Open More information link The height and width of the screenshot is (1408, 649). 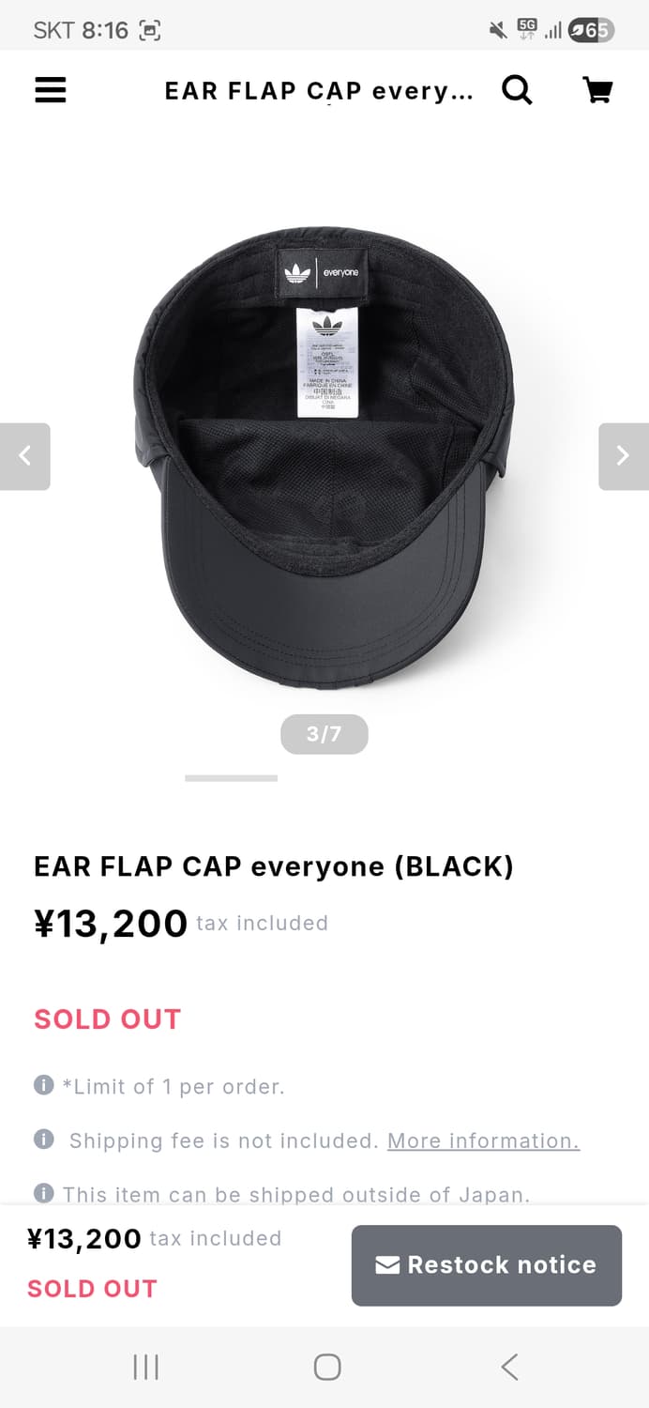[483, 1140]
